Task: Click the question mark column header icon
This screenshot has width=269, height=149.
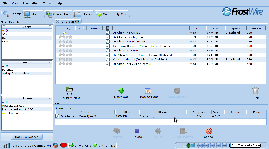Action: [x=108, y=28]
